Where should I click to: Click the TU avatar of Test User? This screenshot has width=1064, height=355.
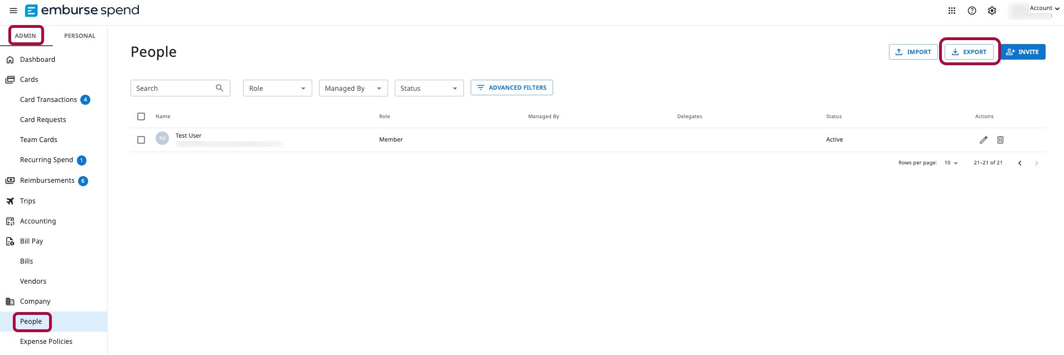tap(162, 138)
